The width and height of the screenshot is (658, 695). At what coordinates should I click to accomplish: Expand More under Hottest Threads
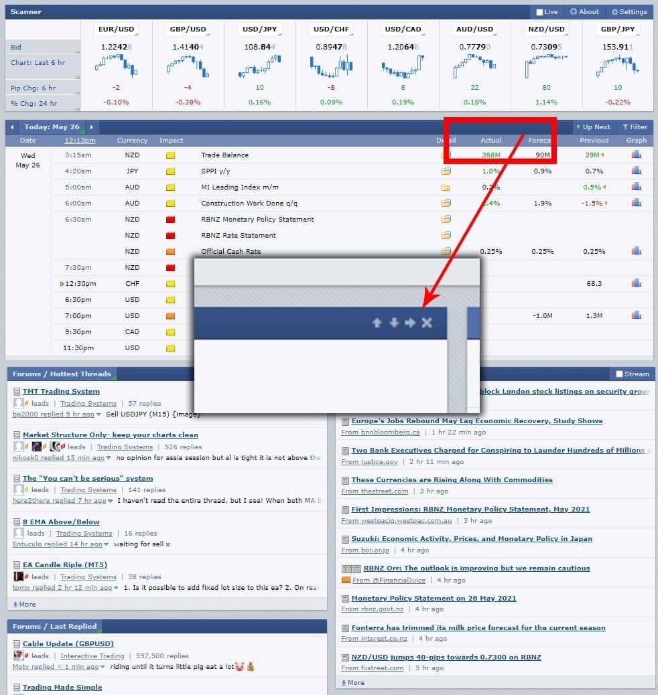coord(25,605)
